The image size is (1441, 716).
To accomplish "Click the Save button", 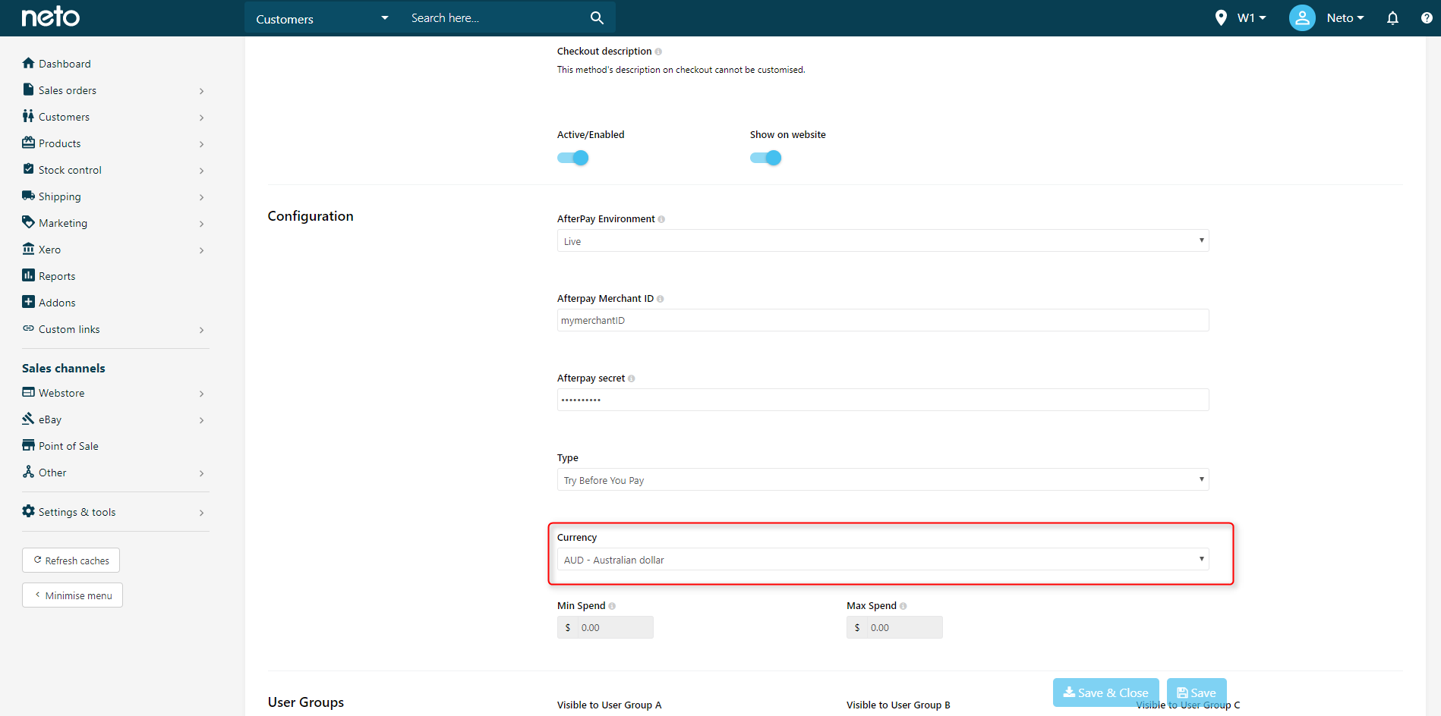I will (1197, 692).
